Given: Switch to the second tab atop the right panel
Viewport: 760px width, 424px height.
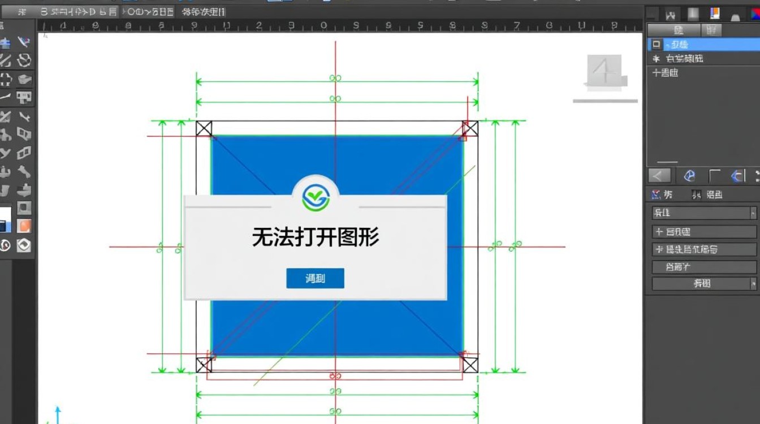Looking at the screenshot, I should pos(712,29).
